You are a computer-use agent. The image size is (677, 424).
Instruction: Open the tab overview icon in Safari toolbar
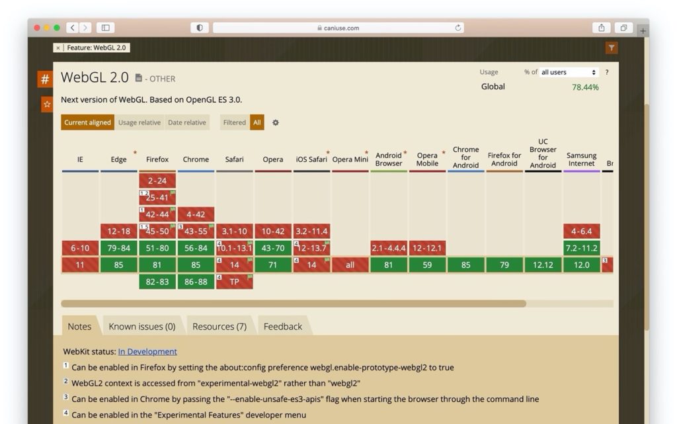click(x=622, y=28)
